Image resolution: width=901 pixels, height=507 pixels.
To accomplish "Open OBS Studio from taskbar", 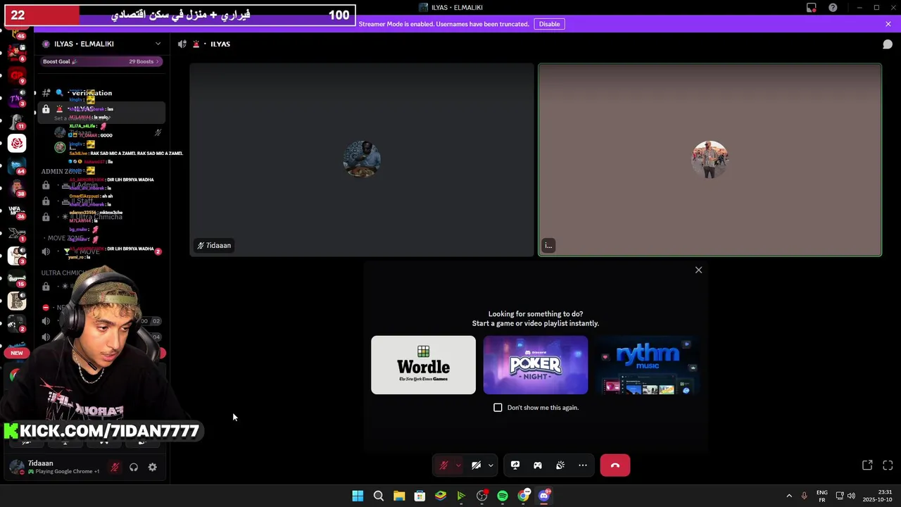I will pyautogui.click(x=482, y=496).
